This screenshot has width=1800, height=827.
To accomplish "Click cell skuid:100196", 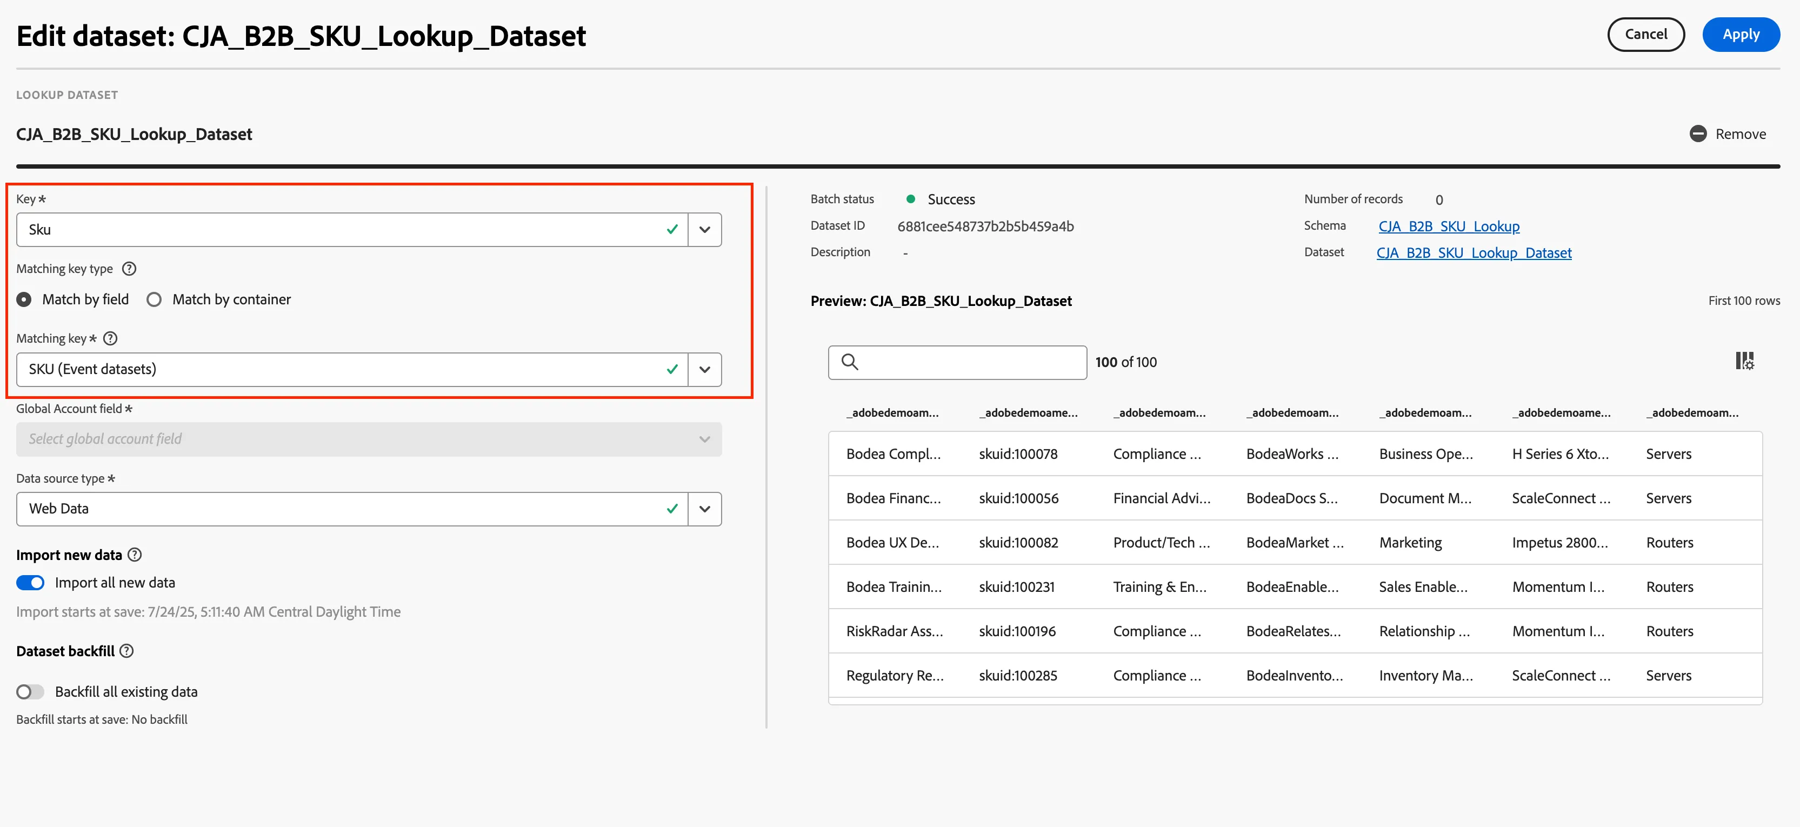I will [1017, 631].
